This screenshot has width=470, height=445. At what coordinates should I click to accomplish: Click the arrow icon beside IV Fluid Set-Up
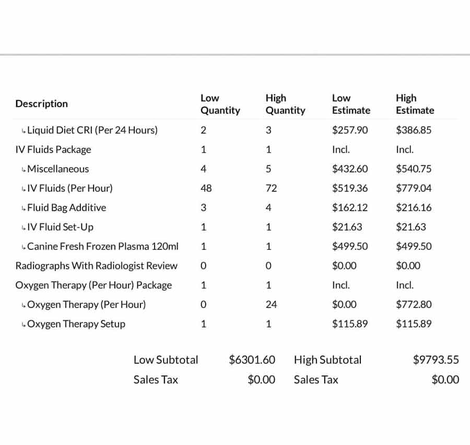pos(23,227)
